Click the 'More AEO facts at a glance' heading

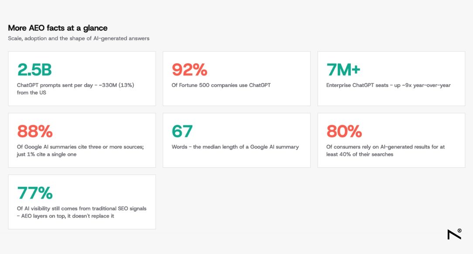[58, 28]
